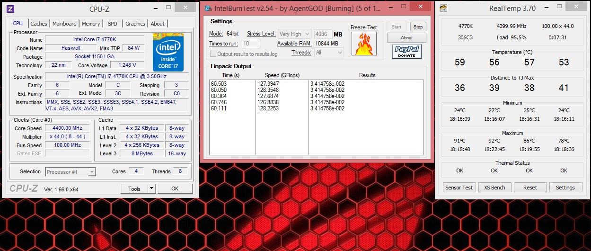Click the About button in IntelBurnTest
This screenshot has width=591, height=251.
click(x=406, y=38)
